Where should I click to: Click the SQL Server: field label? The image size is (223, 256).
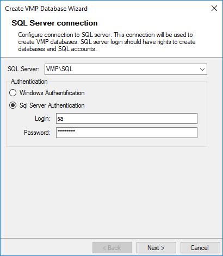[x=23, y=69]
